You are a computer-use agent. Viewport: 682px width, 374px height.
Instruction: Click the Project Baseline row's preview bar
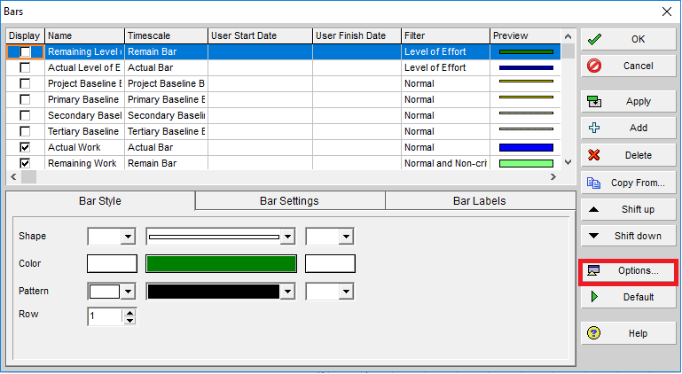526,82
